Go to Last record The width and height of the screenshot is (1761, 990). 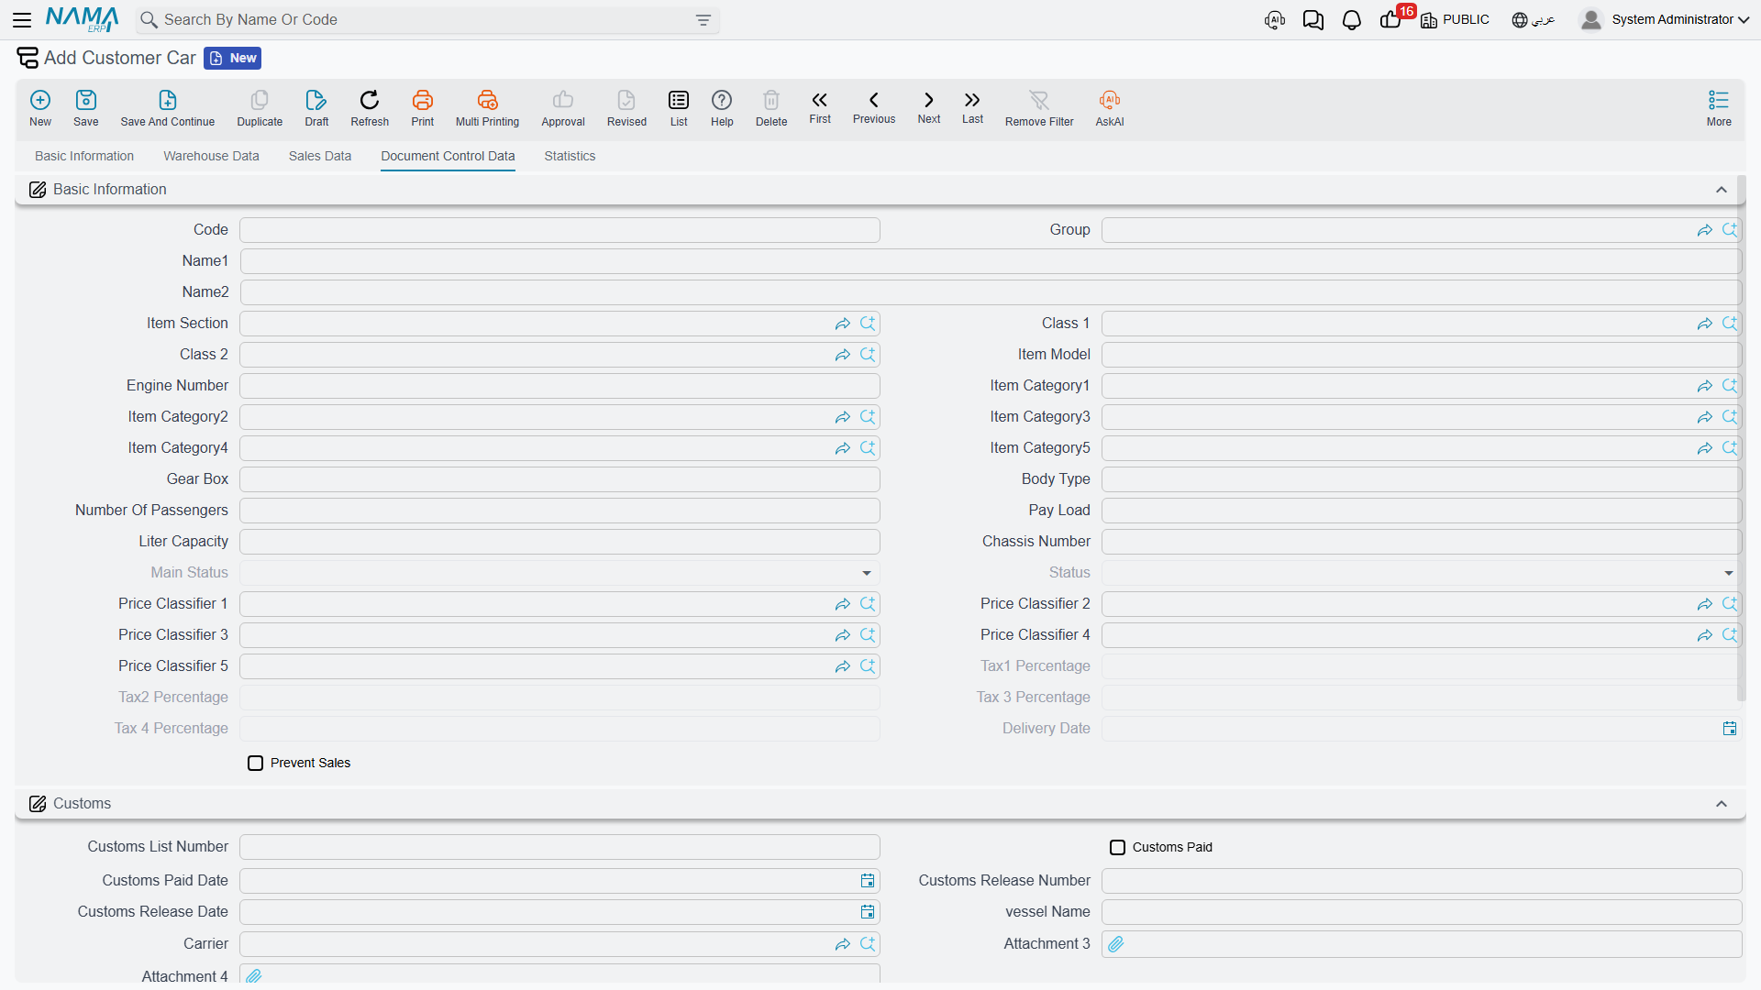(x=972, y=107)
